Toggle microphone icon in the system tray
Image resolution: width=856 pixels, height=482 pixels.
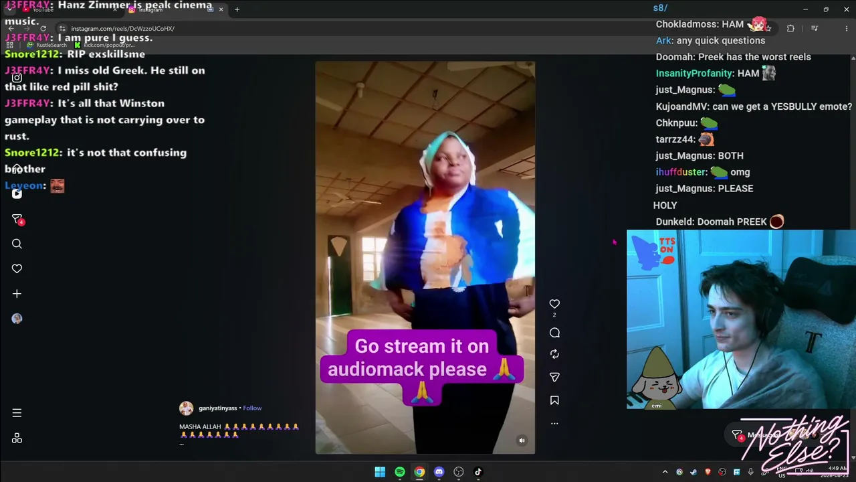coord(751,472)
